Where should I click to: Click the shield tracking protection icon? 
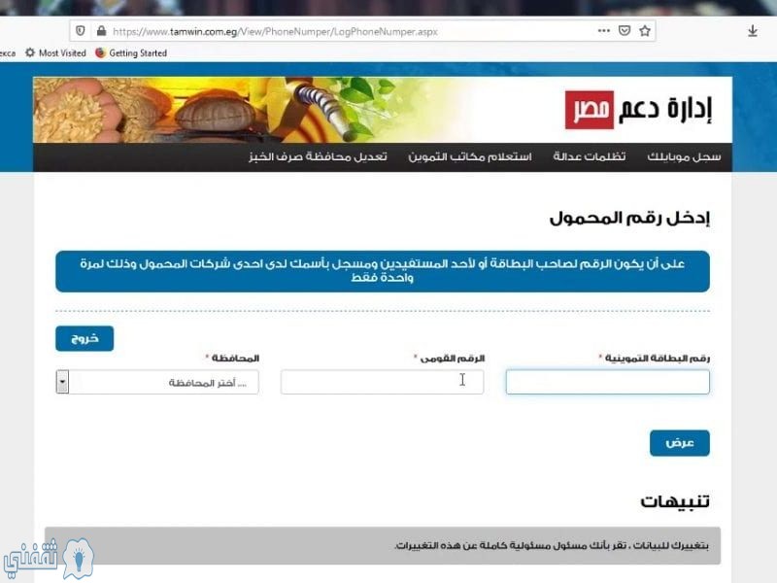pos(80,31)
